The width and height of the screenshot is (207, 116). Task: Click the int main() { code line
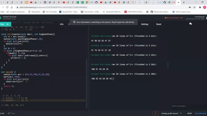[x=8, y=72]
